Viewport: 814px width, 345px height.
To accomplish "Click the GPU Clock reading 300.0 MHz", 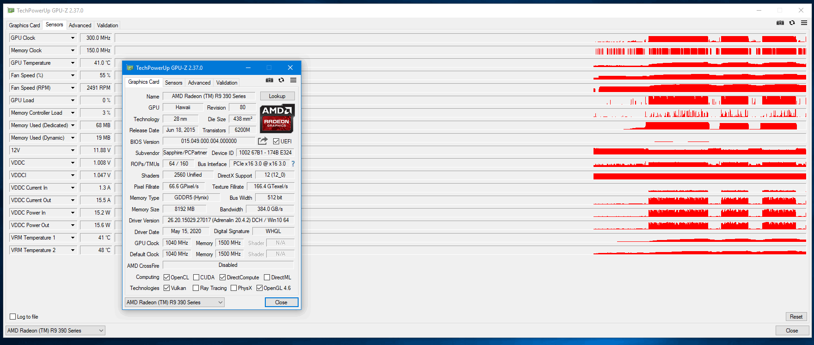I will click(x=96, y=38).
